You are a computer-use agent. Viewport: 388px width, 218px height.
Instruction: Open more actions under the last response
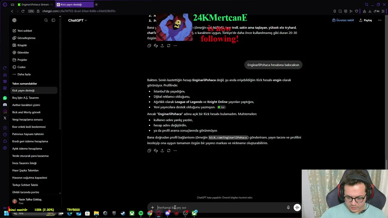[175, 150]
